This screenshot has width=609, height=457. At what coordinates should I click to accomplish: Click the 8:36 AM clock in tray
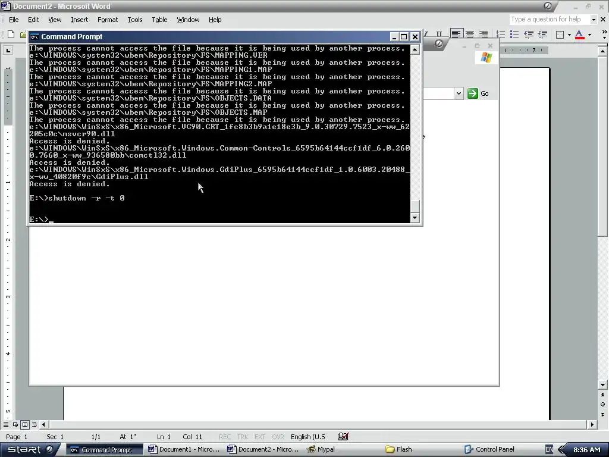point(587,450)
